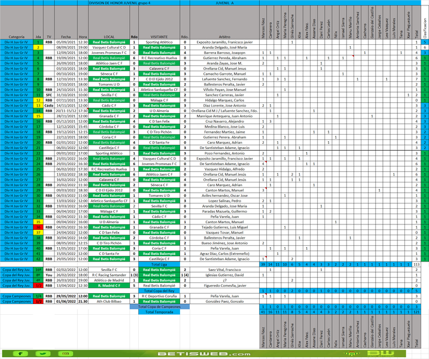Select referee Tejado Gutierrez, Luis Miguel
The height and width of the screenshot is (359, 429).
pos(224,227)
